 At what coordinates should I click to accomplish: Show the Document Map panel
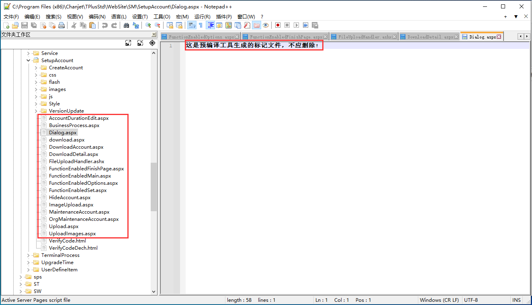pyautogui.click(x=229, y=25)
